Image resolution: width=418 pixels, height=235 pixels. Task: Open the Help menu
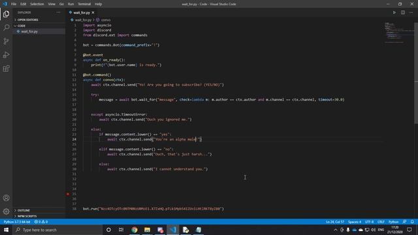99,4
